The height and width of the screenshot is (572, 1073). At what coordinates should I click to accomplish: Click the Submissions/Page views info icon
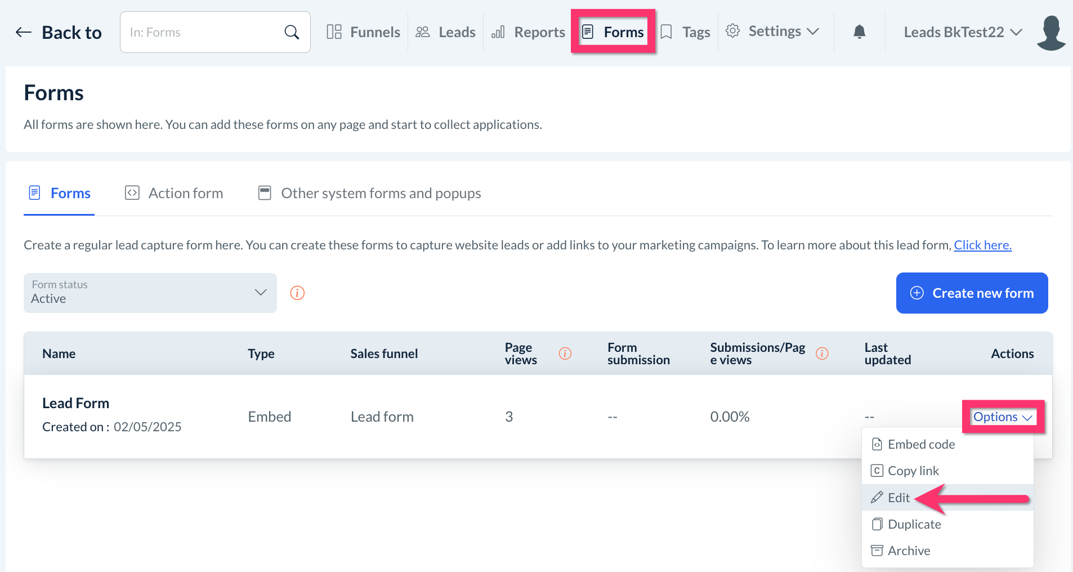coord(822,354)
